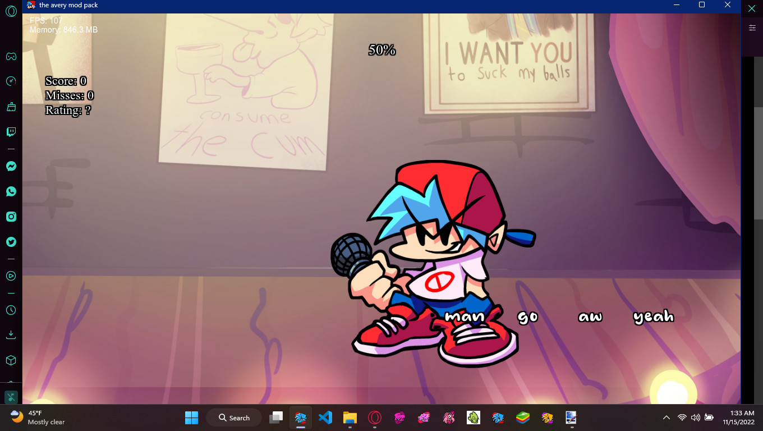
Task: Click the Score: 0 text
Action: pos(66,81)
